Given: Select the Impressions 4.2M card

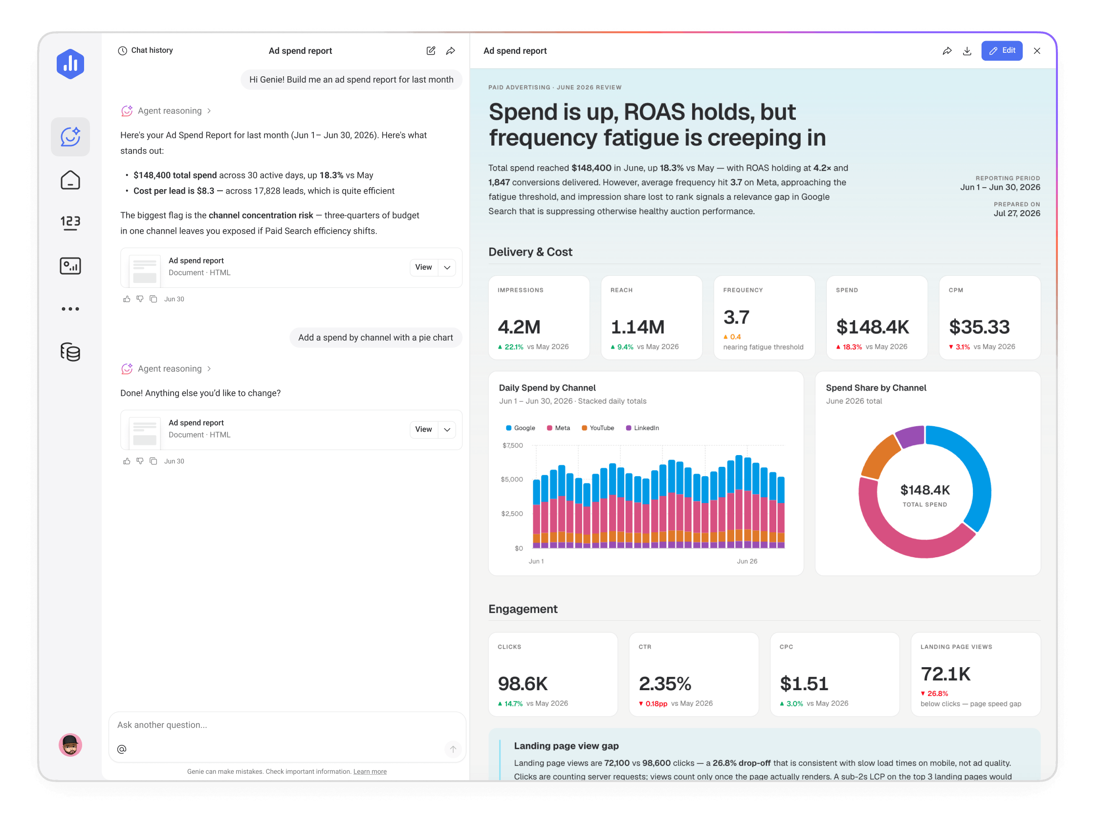Looking at the screenshot, I should click(x=539, y=318).
